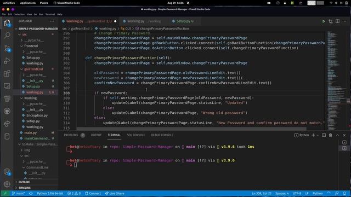The height and width of the screenshot is (197, 351).
Task: Open Activities overview in top bar
Action: pos(9,3)
